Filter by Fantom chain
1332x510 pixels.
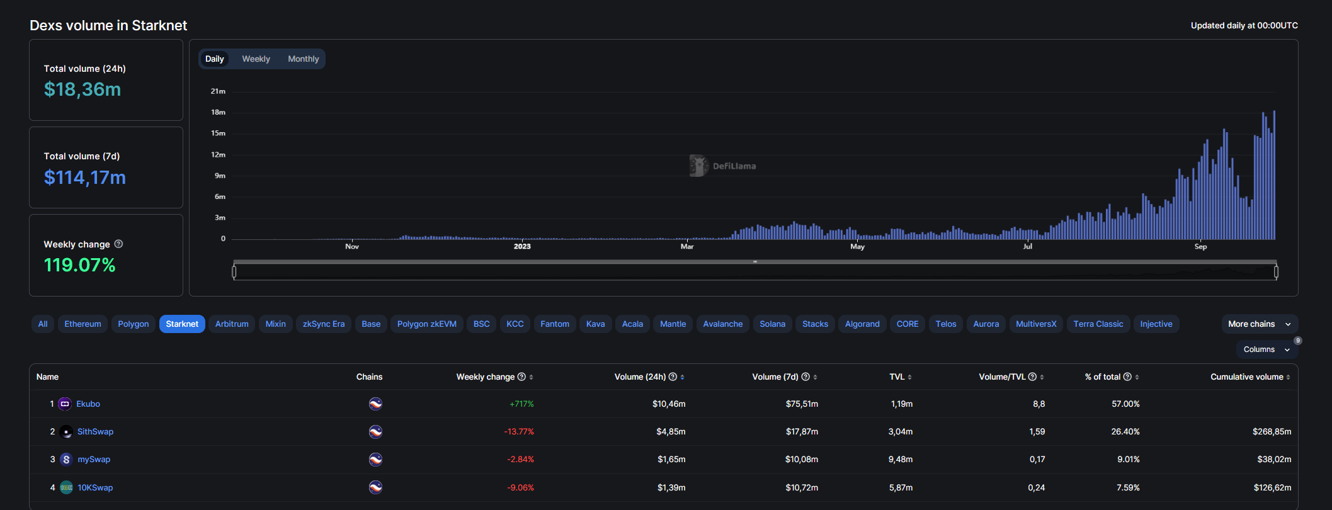tap(555, 324)
